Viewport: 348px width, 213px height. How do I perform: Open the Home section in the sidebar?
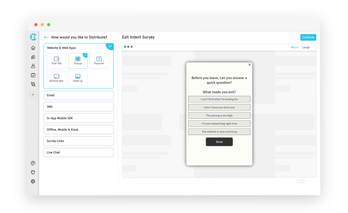(33, 48)
